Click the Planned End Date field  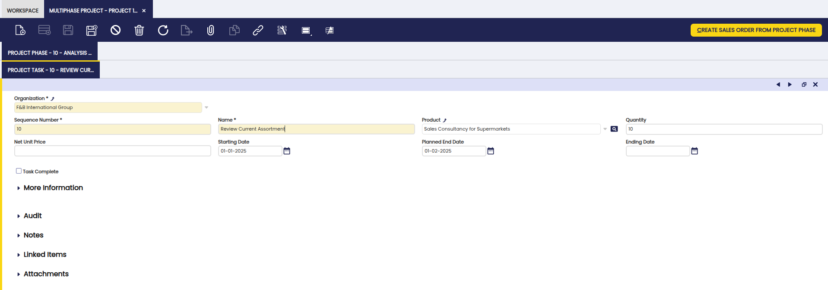pos(454,151)
